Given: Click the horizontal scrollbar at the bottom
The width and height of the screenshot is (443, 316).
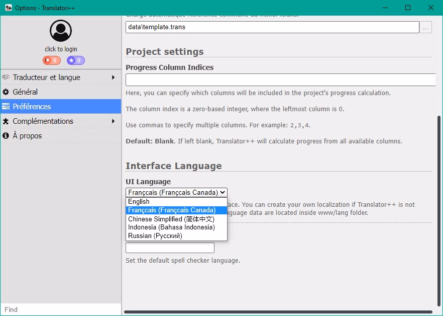Looking at the screenshot, I should pyautogui.click(x=278, y=312).
